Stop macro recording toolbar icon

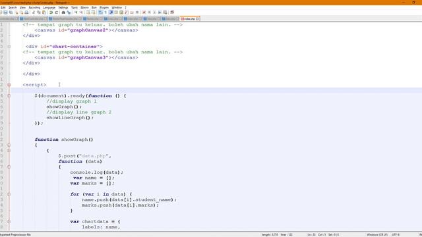[x=150, y=13]
